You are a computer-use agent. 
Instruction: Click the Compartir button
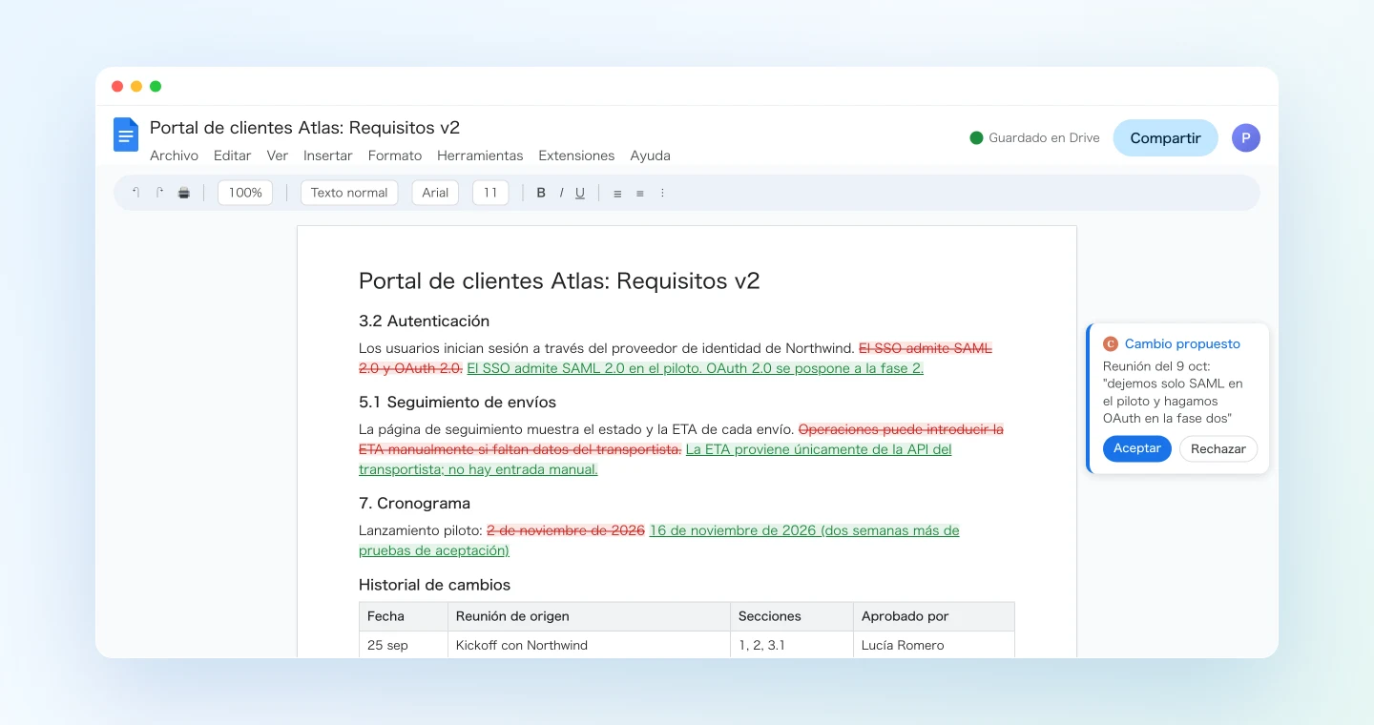click(x=1165, y=138)
